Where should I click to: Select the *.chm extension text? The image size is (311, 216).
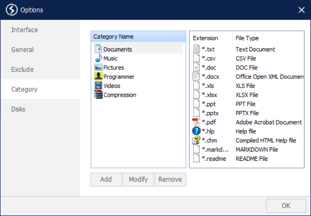pos(209,141)
